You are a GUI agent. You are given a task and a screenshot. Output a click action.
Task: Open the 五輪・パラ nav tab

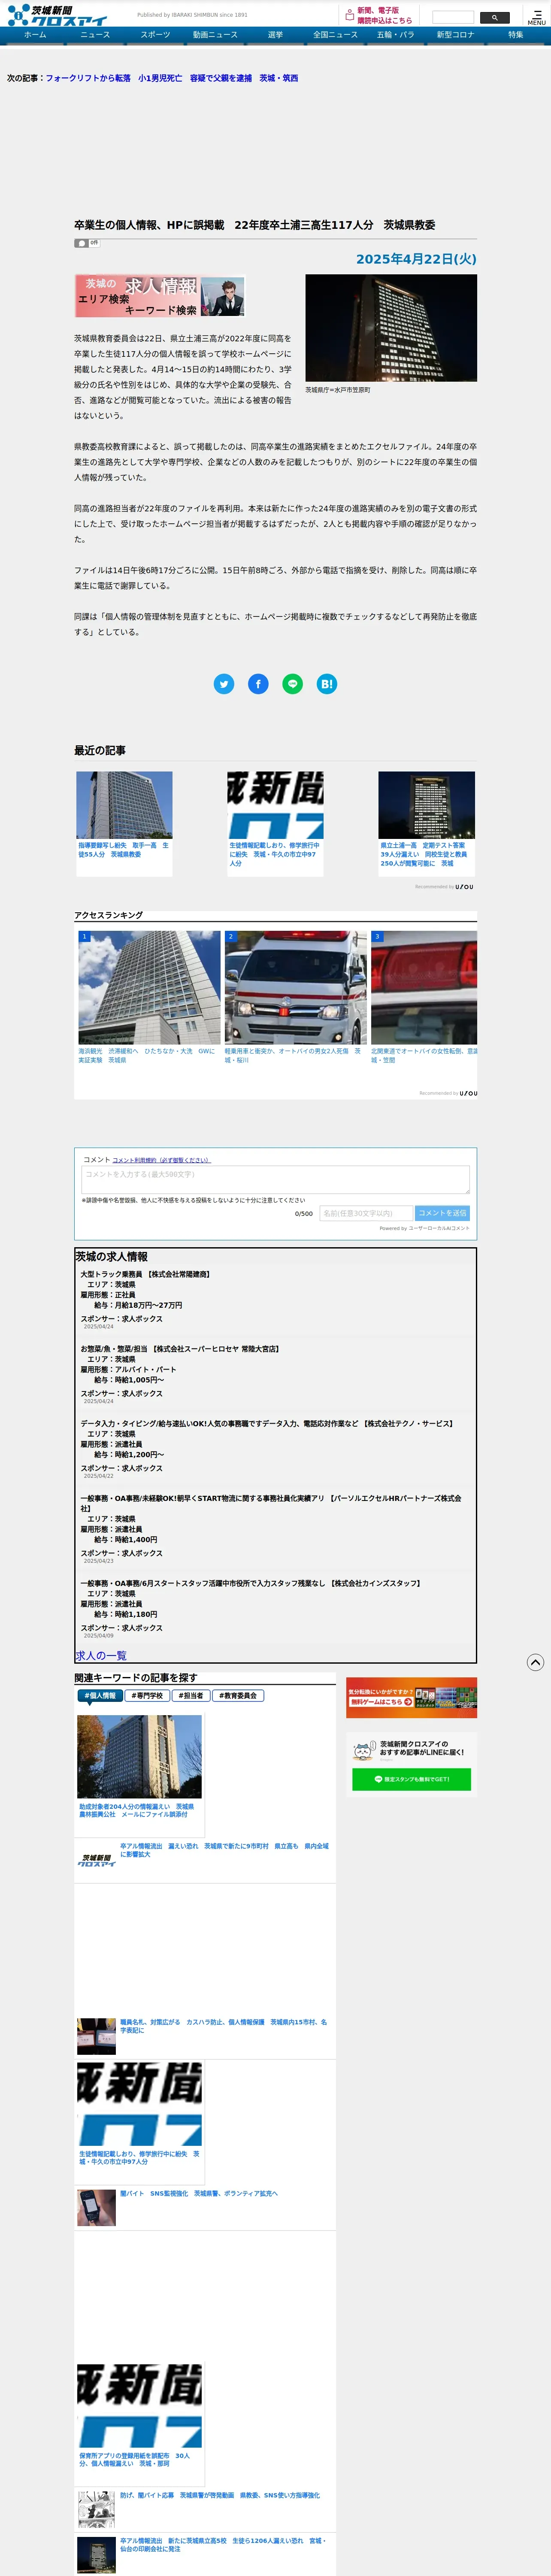click(x=395, y=35)
